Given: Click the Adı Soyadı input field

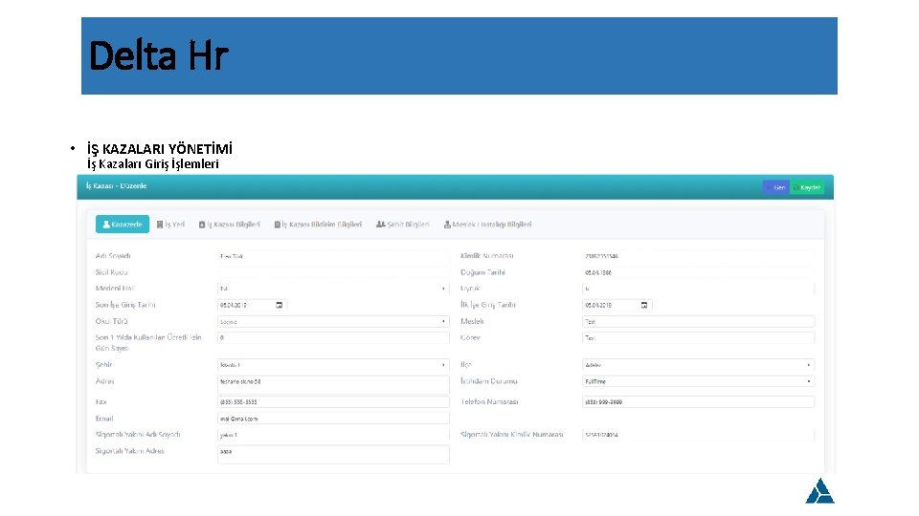Looking at the screenshot, I should pos(333,256).
